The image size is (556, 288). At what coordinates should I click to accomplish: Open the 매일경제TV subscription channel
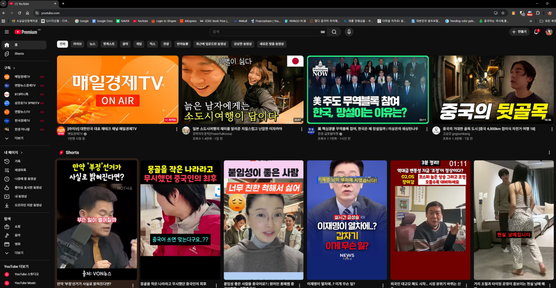pos(22,76)
